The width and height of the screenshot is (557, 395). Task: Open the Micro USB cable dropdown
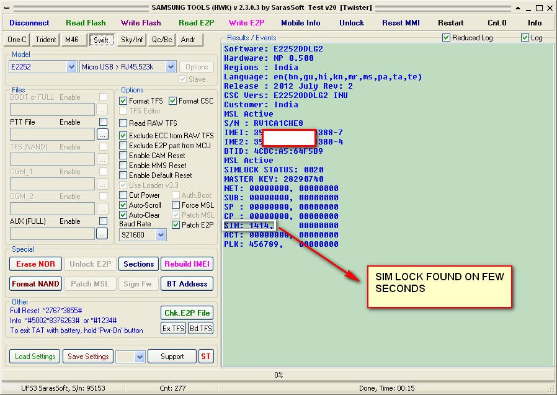(171, 67)
